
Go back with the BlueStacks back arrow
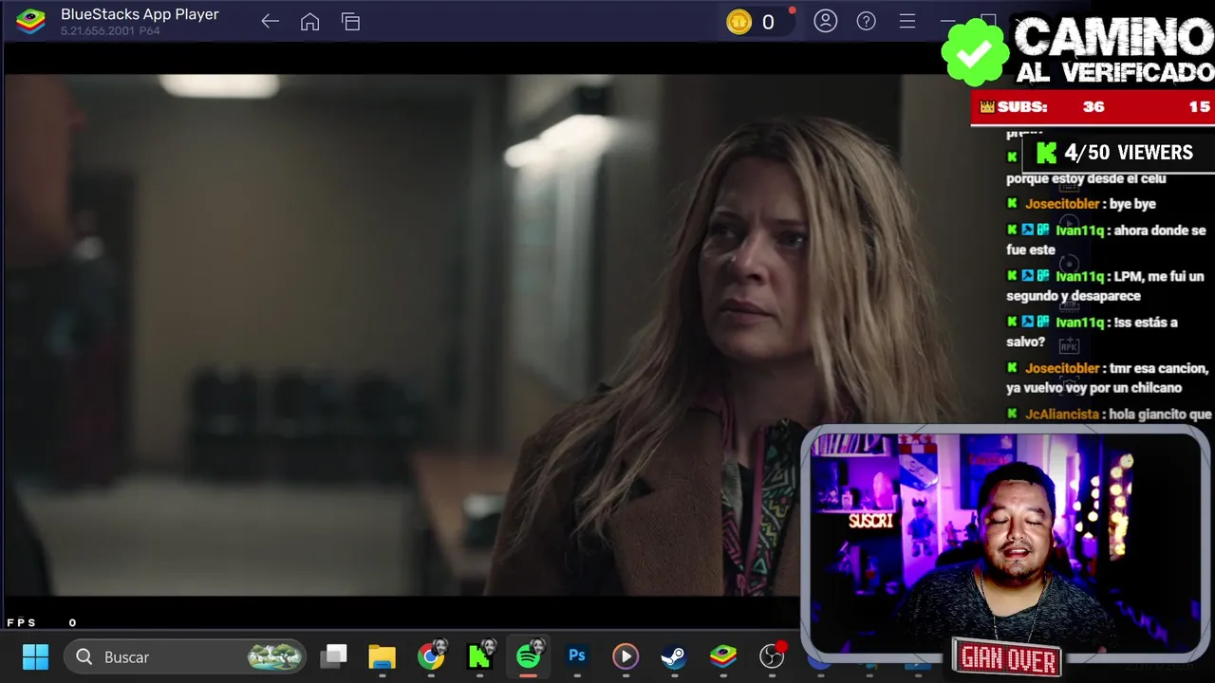coord(270,22)
